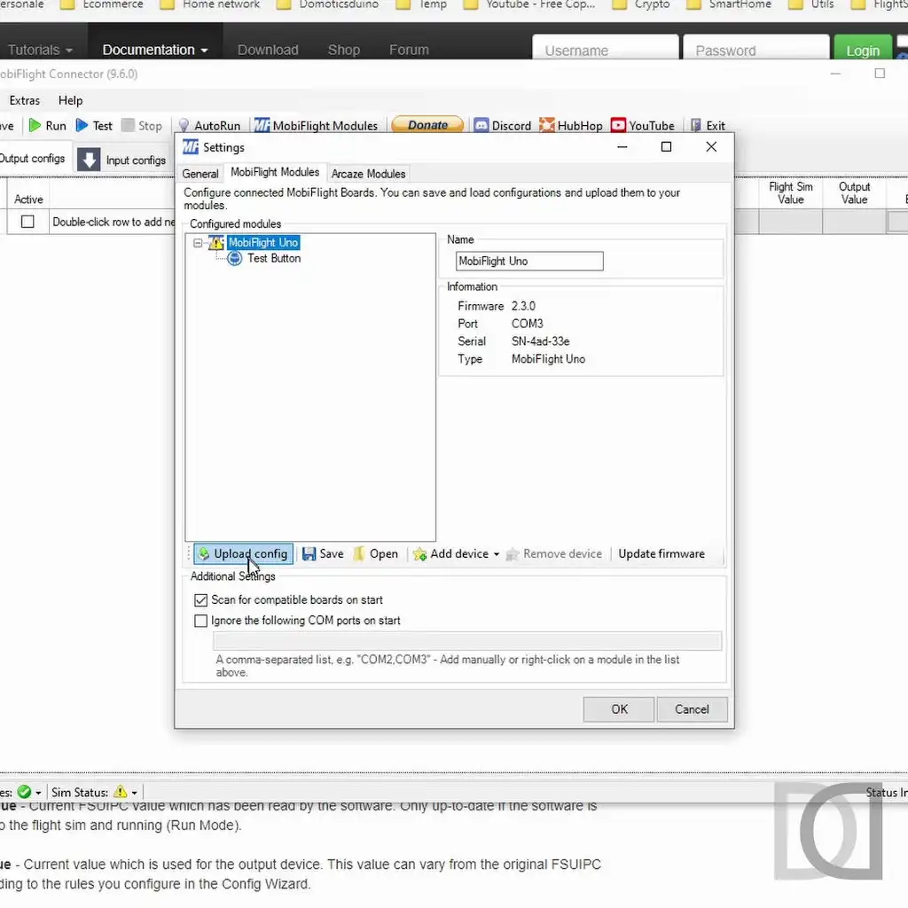Viewport: 908px width, 908px height.
Task: Click the Test Button device icon
Action: pyautogui.click(x=234, y=258)
